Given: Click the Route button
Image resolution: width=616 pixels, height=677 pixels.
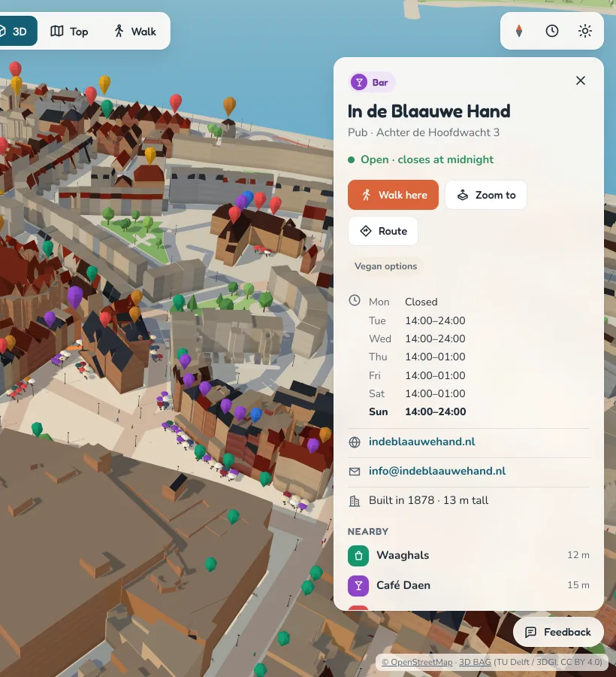Looking at the screenshot, I should coord(383,231).
